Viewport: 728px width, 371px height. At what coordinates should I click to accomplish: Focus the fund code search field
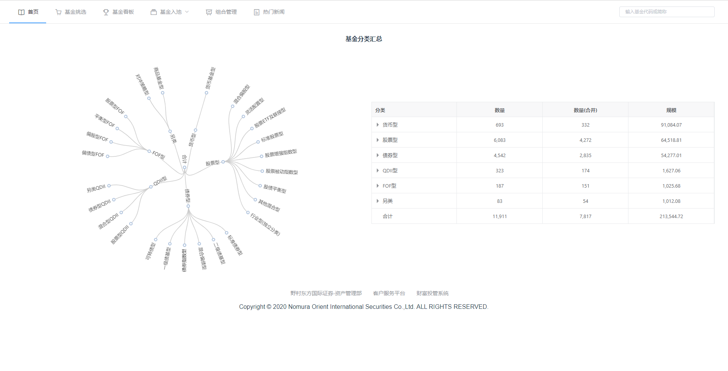tap(667, 12)
